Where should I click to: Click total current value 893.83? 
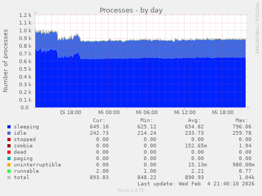(99, 178)
